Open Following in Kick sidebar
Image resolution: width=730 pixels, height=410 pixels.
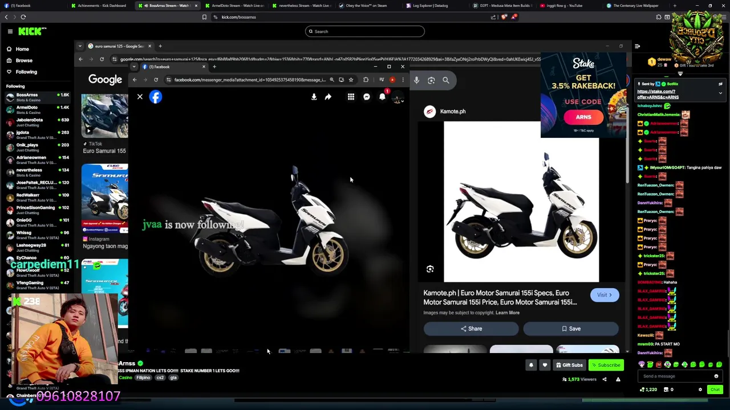(26, 72)
